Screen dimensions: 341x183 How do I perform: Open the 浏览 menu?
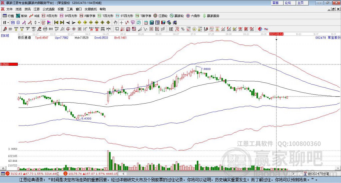pos(19,9)
